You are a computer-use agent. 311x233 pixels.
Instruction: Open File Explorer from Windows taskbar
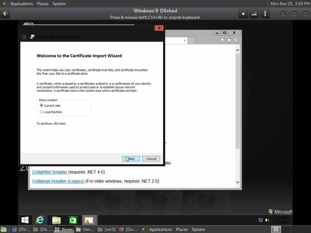(56, 220)
